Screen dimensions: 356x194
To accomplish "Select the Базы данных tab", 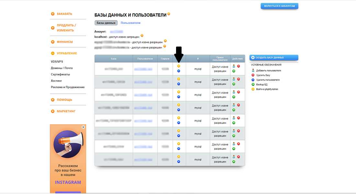I will pos(106,23).
